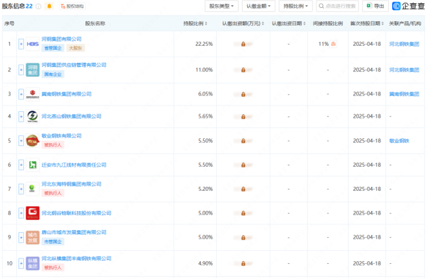The width and height of the screenshot is (427, 278).
Task: Click the info icon next to 股东信息 22
Action: tap(38, 6)
